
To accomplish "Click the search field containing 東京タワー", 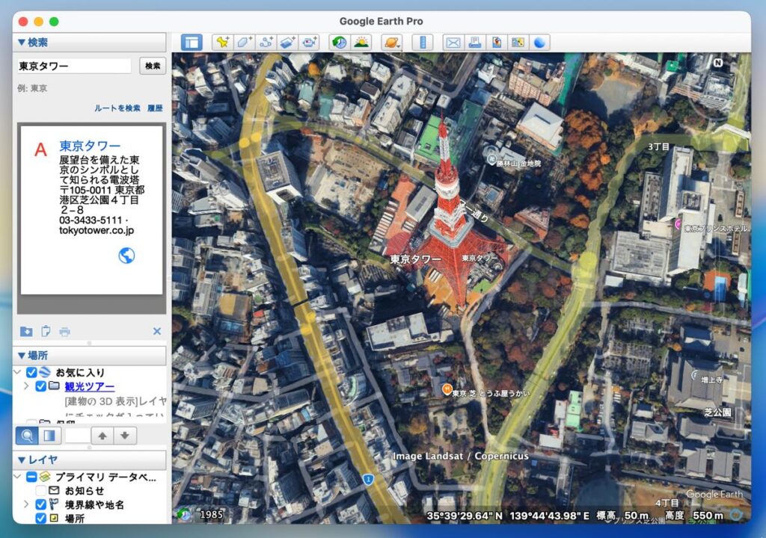I will [74, 66].
